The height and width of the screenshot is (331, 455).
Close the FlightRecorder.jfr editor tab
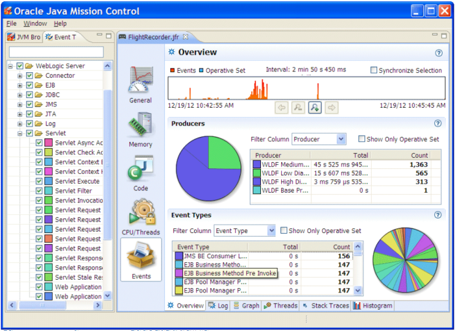pyautogui.click(x=186, y=37)
